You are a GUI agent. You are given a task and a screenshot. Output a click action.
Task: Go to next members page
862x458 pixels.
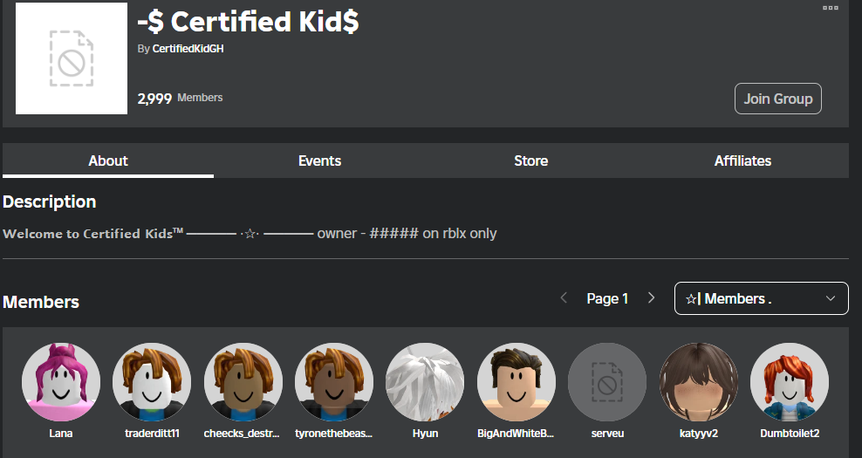(651, 298)
